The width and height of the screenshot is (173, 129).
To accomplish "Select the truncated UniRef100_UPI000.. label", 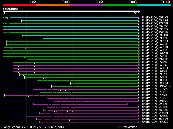I will [157, 86].
